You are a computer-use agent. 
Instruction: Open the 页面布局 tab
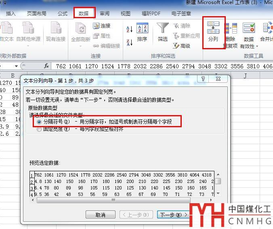(37, 13)
